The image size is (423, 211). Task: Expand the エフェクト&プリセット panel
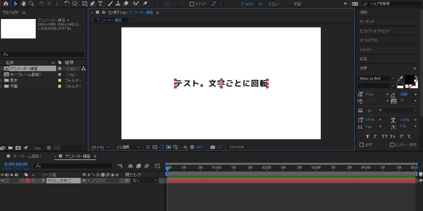[x=375, y=31]
